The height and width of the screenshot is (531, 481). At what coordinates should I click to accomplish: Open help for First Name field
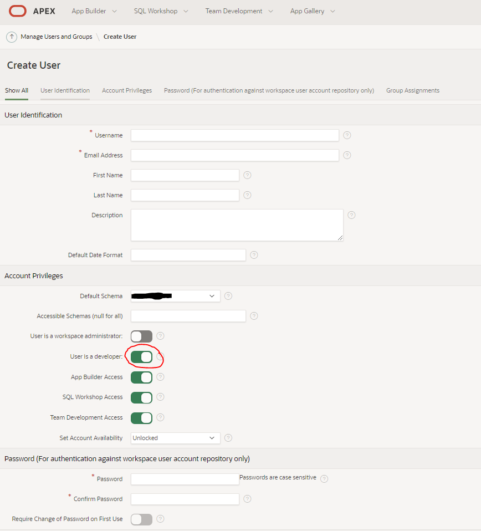(248, 175)
